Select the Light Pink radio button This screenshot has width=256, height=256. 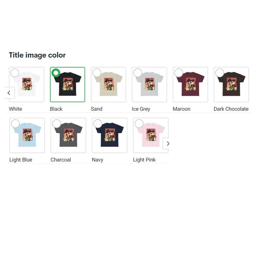tap(139, 123)
